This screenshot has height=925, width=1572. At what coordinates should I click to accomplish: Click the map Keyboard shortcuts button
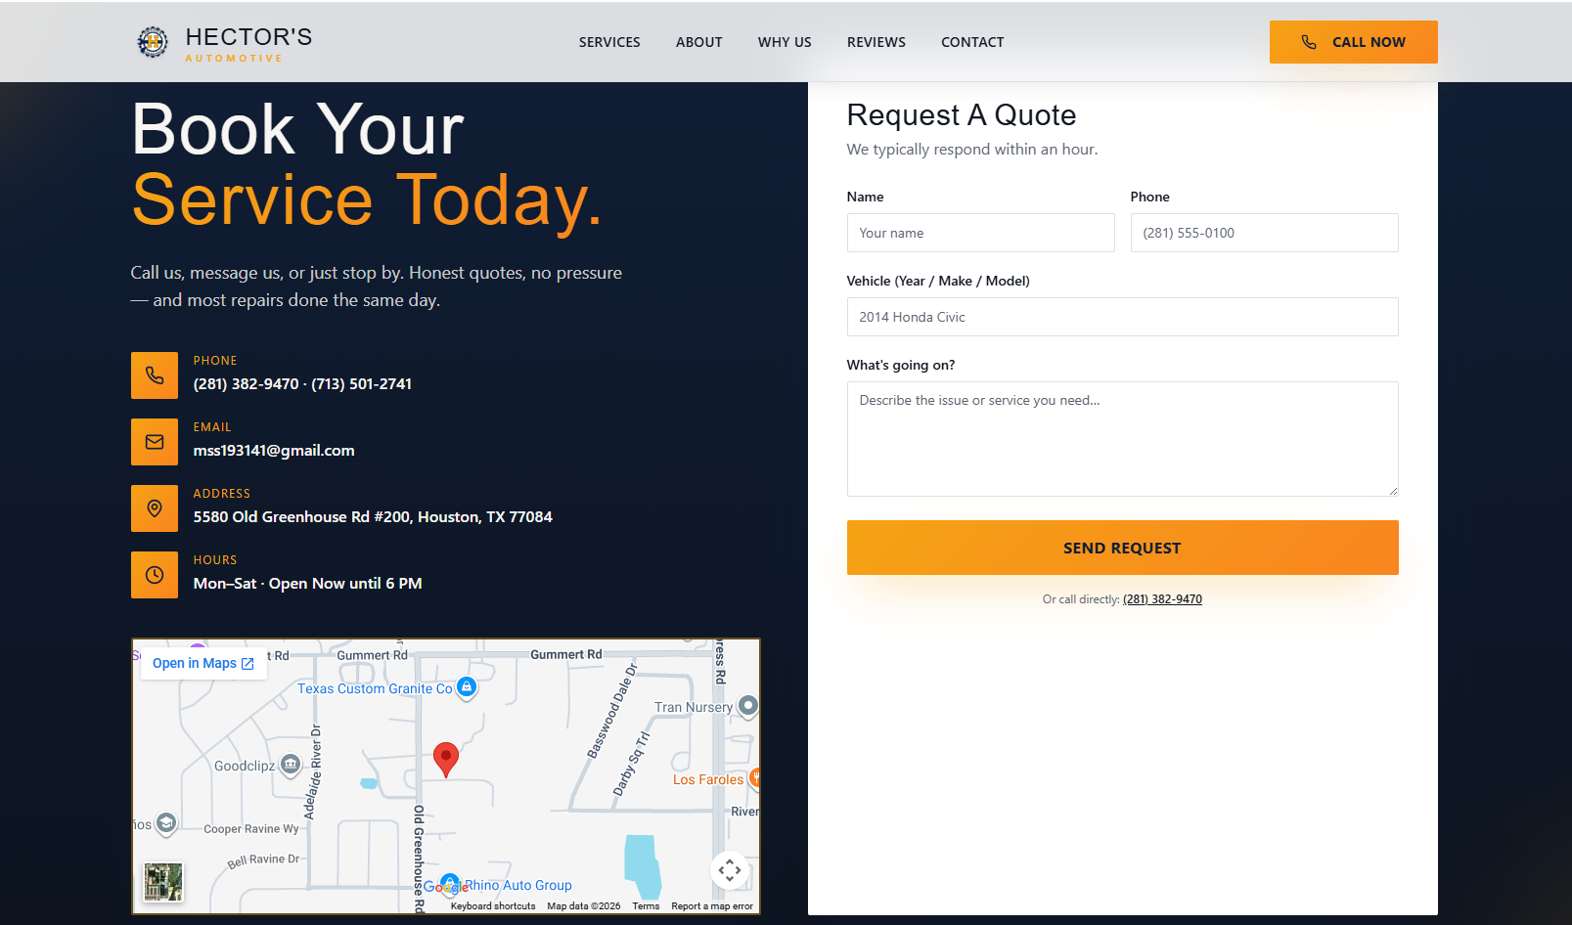[493, 906]
